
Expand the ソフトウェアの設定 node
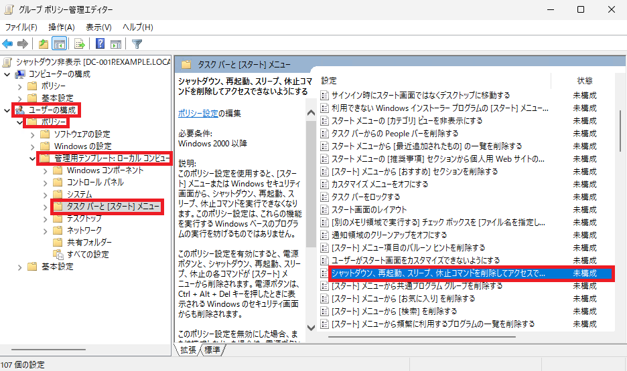(32, 135)
